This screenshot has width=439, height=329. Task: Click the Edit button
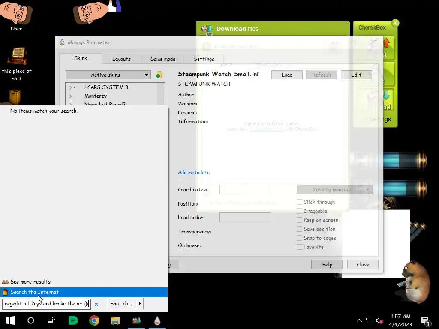[356, 75]
